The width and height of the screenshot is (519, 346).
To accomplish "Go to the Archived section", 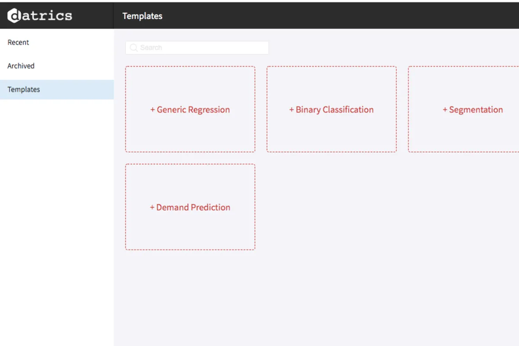I will coord(21,66).
